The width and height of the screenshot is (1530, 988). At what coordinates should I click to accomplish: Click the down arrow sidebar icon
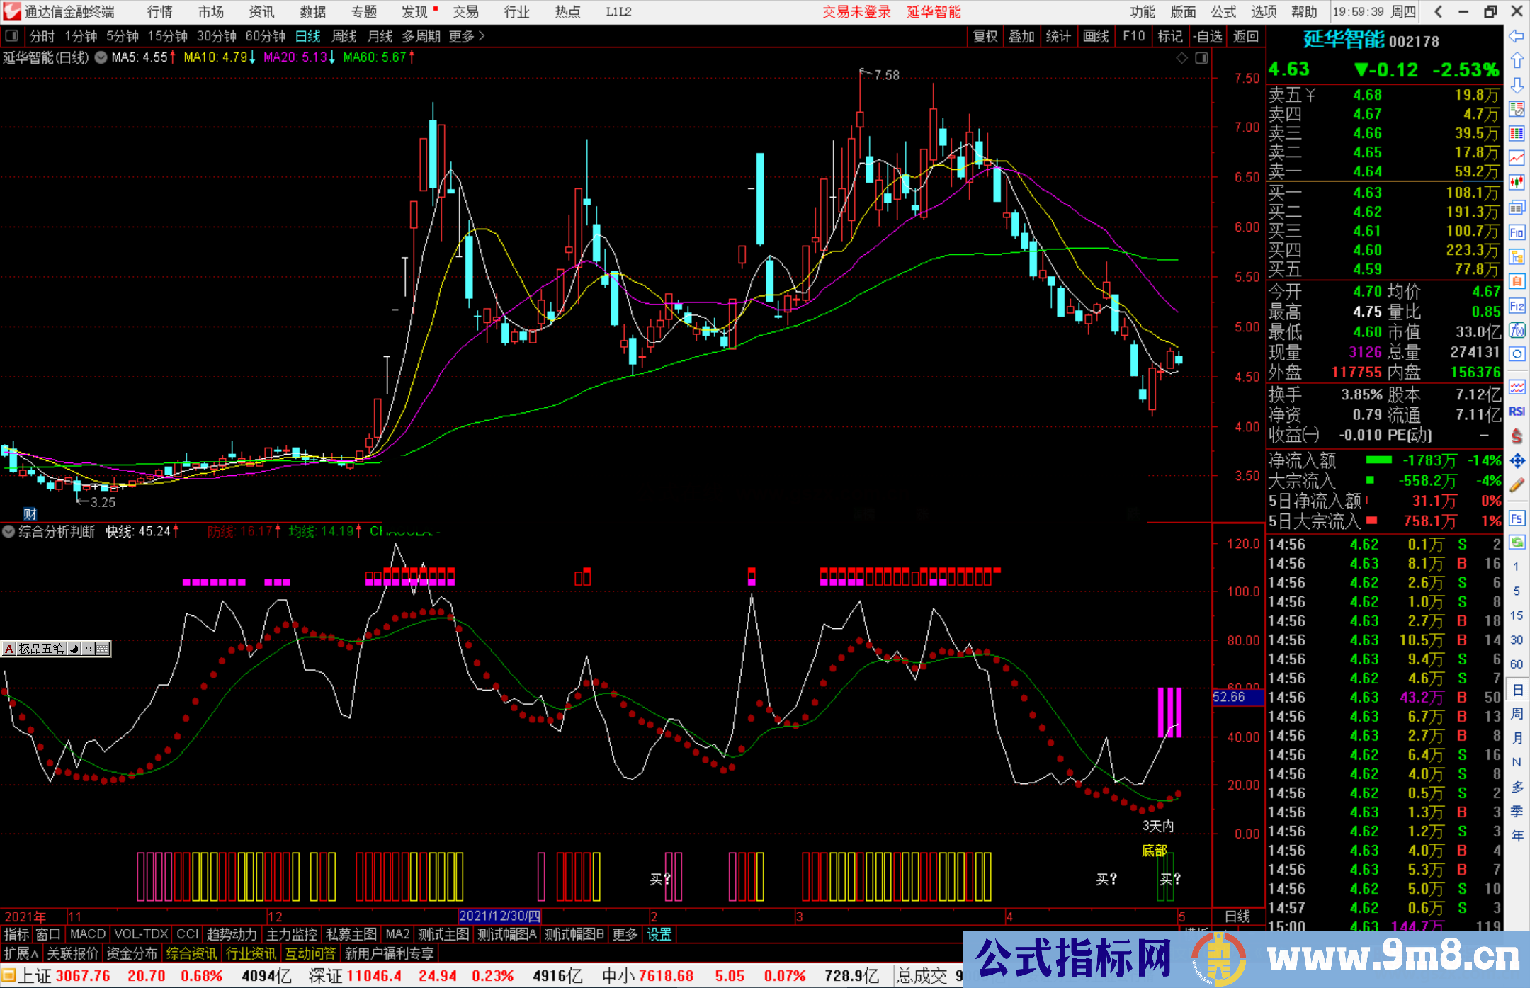pos(1517,86)
